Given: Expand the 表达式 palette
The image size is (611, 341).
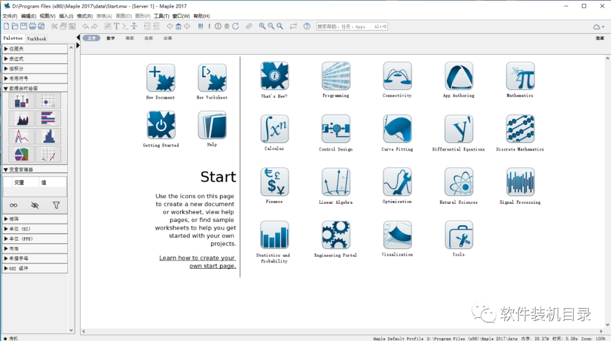Looking at the screenshot, I should (x=35, y=59).
